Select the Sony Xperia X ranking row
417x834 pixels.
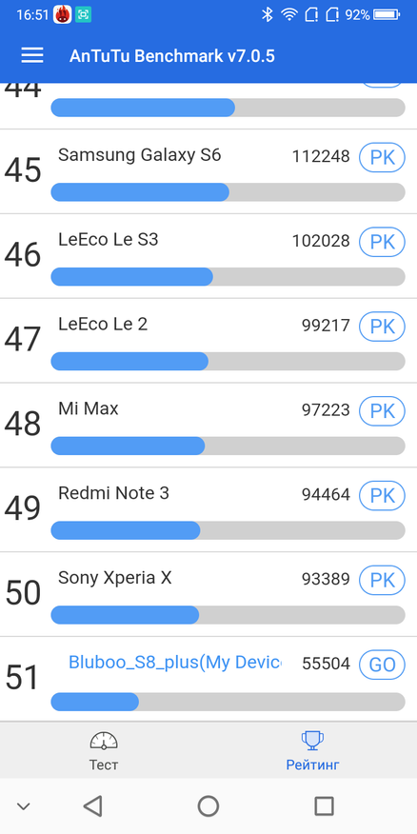click(x=208, y=594)
